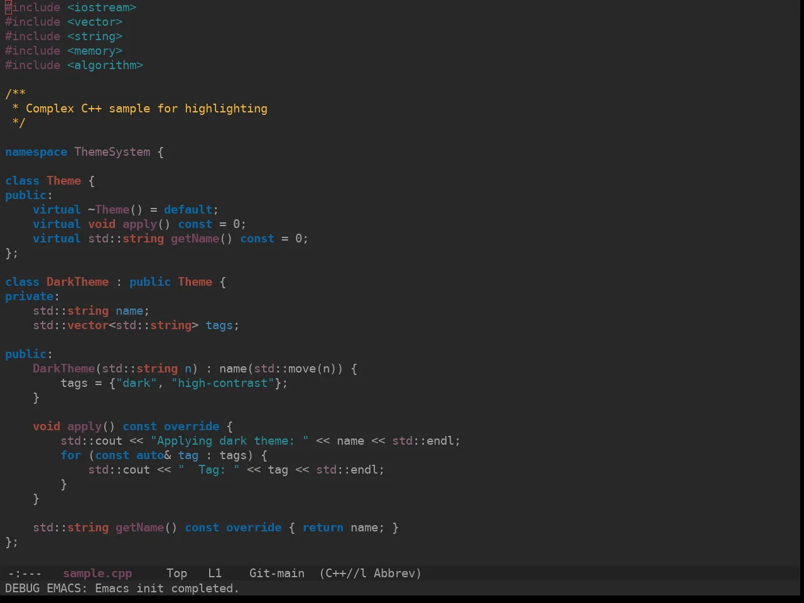Screen dimensions: 804x603
Task: Click the string literal "dark"
Action: point(136,383)
